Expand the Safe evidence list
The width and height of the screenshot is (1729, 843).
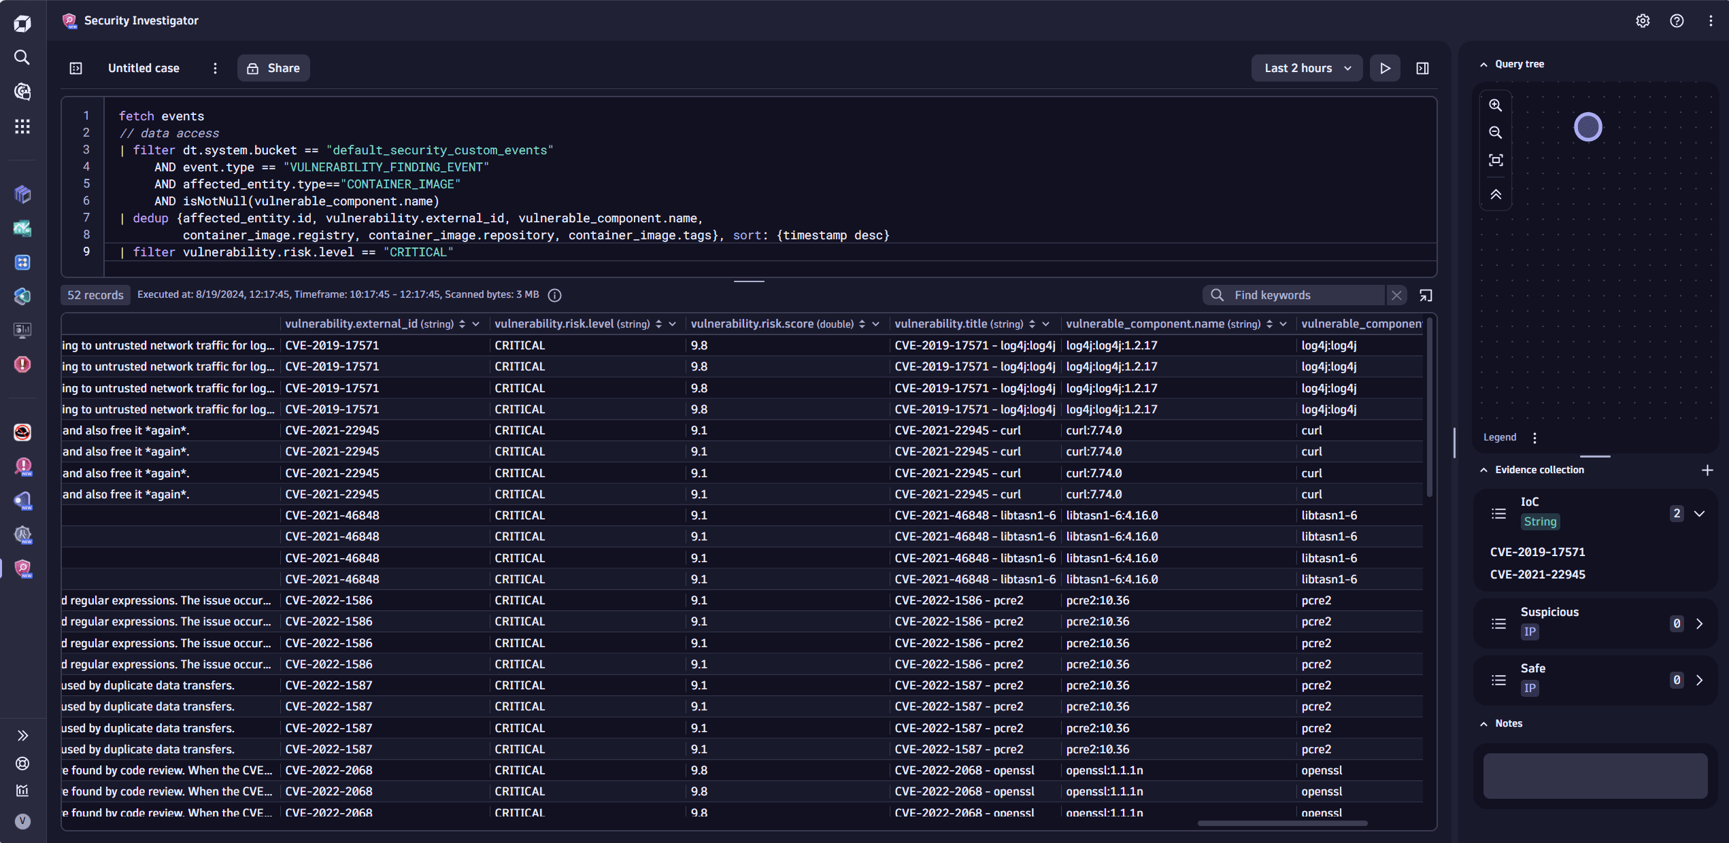click(1700, 680)
